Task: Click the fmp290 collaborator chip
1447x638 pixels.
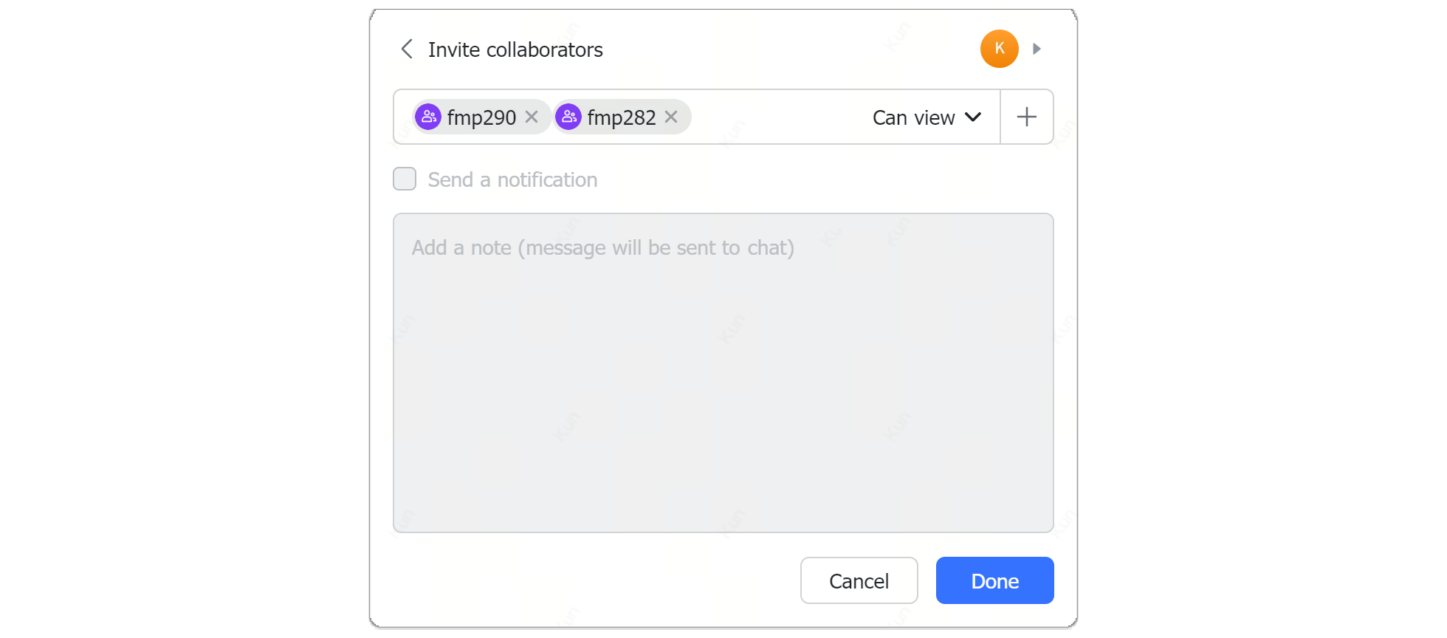Action: pyautogui.click(x=480, y=117)
